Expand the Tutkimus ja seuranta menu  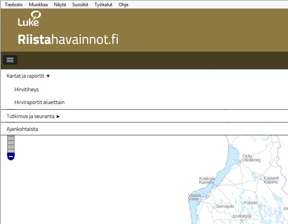click(x=33, y=116)
